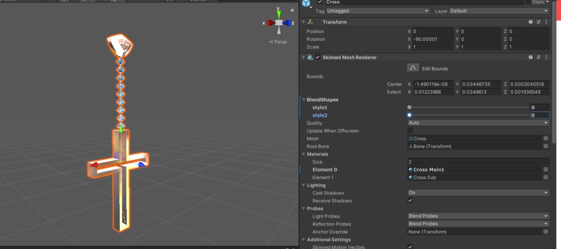This screenshot has width=561, height=249.
Task: Click the object picker for Root Bone
Action: point(546,147)
